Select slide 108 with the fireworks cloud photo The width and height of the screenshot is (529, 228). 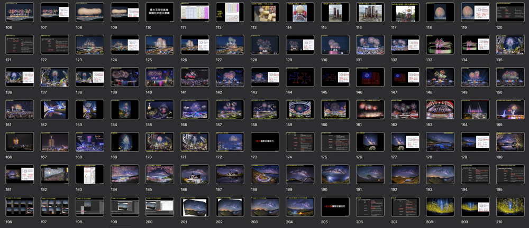(90, 13)
